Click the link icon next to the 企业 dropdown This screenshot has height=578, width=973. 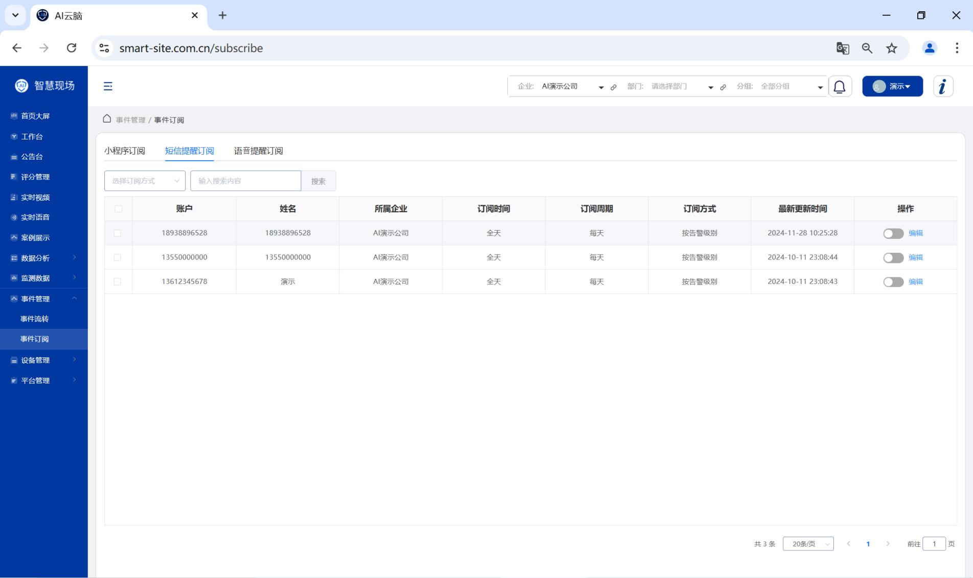[x=614, y=87]
